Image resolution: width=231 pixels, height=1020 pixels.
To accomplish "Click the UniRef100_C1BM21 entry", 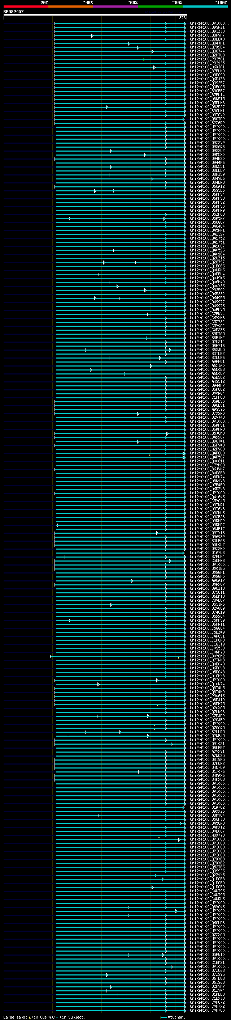I will click(207, 962).
